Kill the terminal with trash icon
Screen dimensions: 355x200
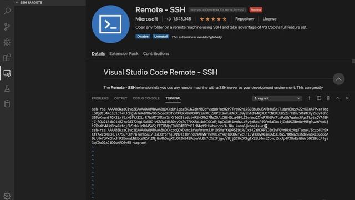click(328, 98)
